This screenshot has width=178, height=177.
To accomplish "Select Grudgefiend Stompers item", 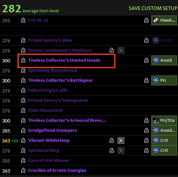I will click(x=53, y=131).
